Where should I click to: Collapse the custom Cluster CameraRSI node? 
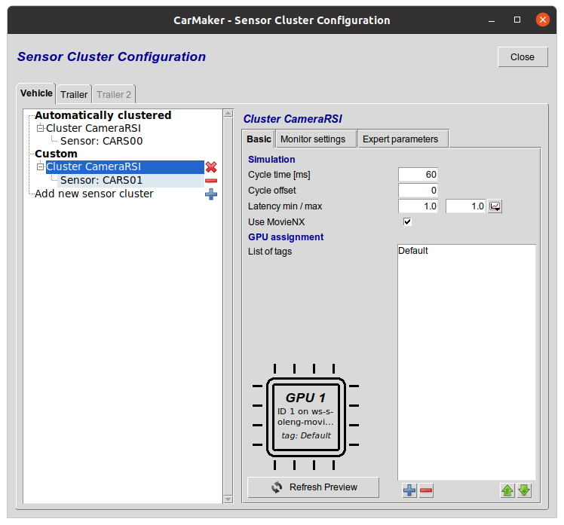[41, 167]
